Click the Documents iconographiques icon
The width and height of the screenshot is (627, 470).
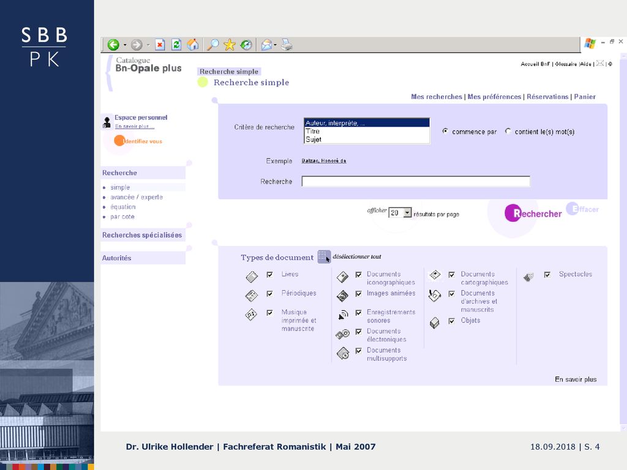[x=343, y=277]
